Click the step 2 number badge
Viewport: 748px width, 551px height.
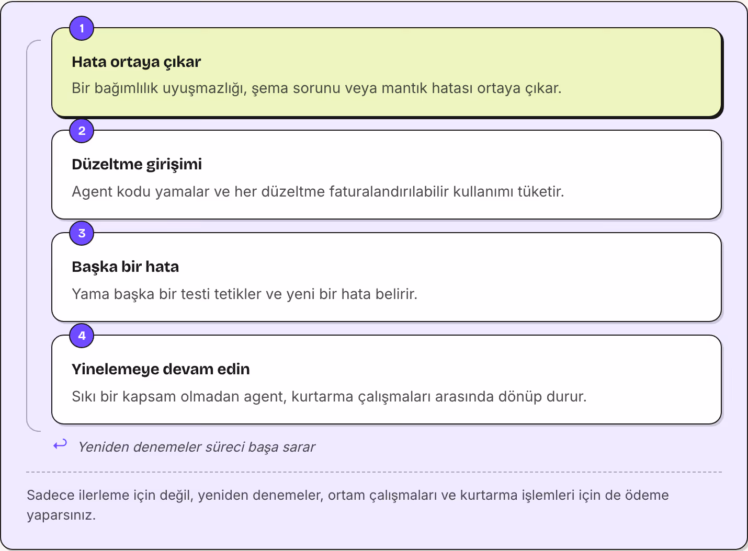[x=82, y=131]
